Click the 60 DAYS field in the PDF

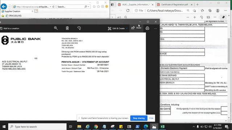[x=165, y=109]
